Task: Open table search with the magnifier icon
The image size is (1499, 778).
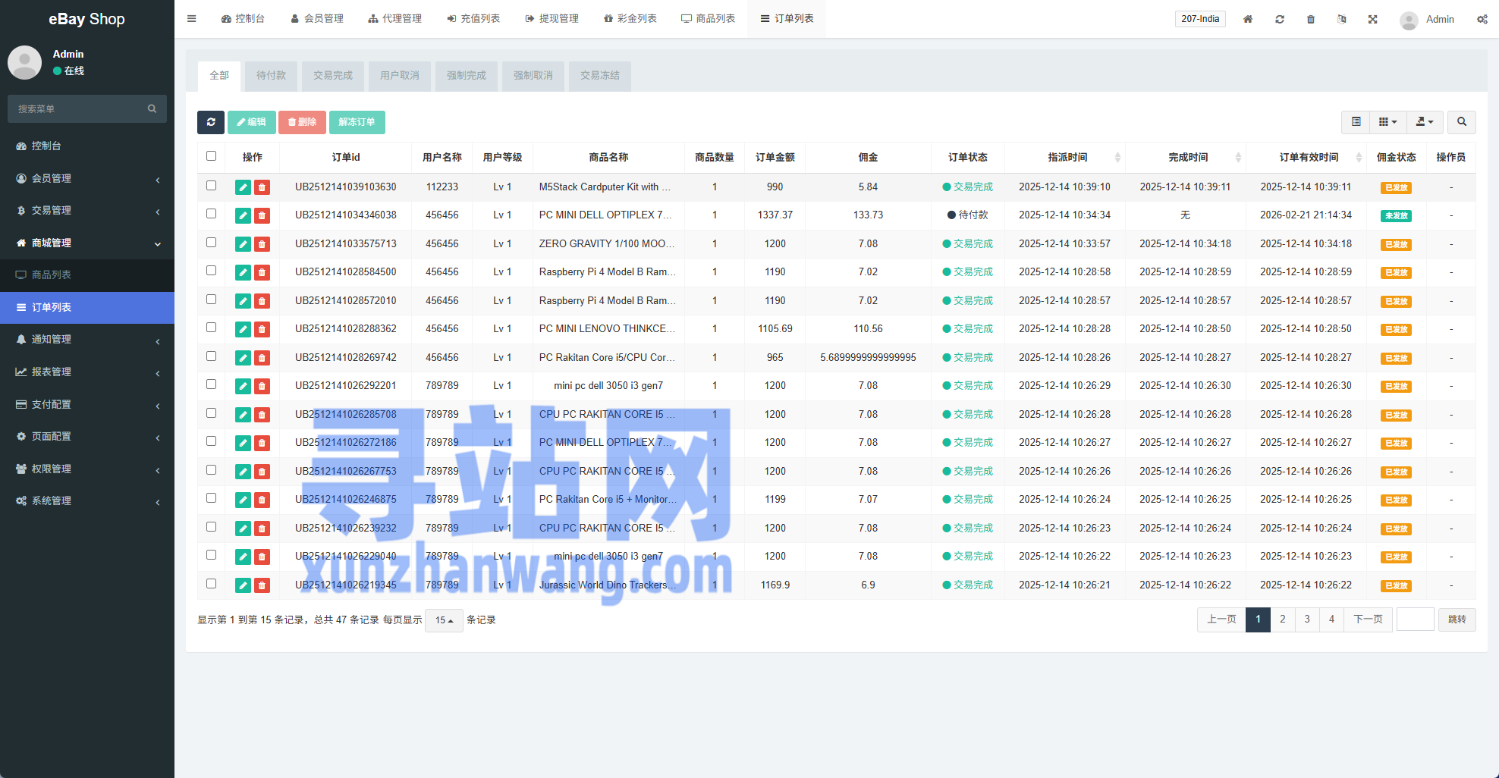Action: 1461,122
